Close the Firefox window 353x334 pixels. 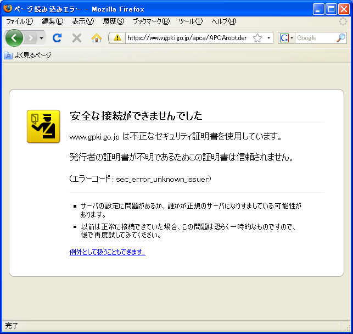click(344, 9)
